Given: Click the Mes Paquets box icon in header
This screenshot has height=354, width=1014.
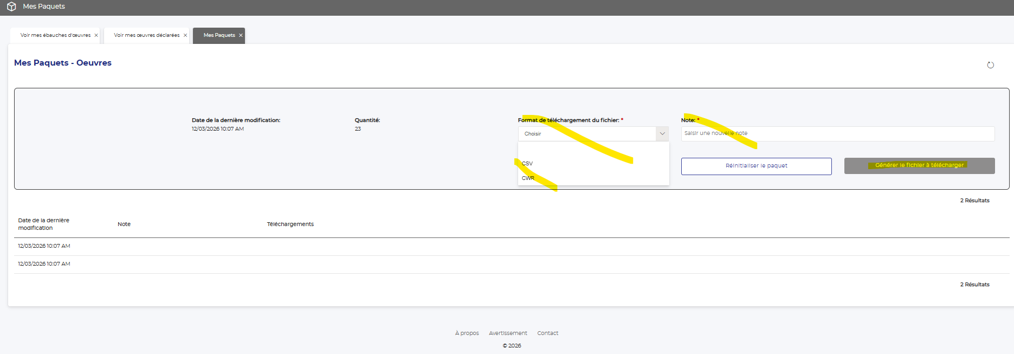Looking at the screenshot, I should 11,7.
